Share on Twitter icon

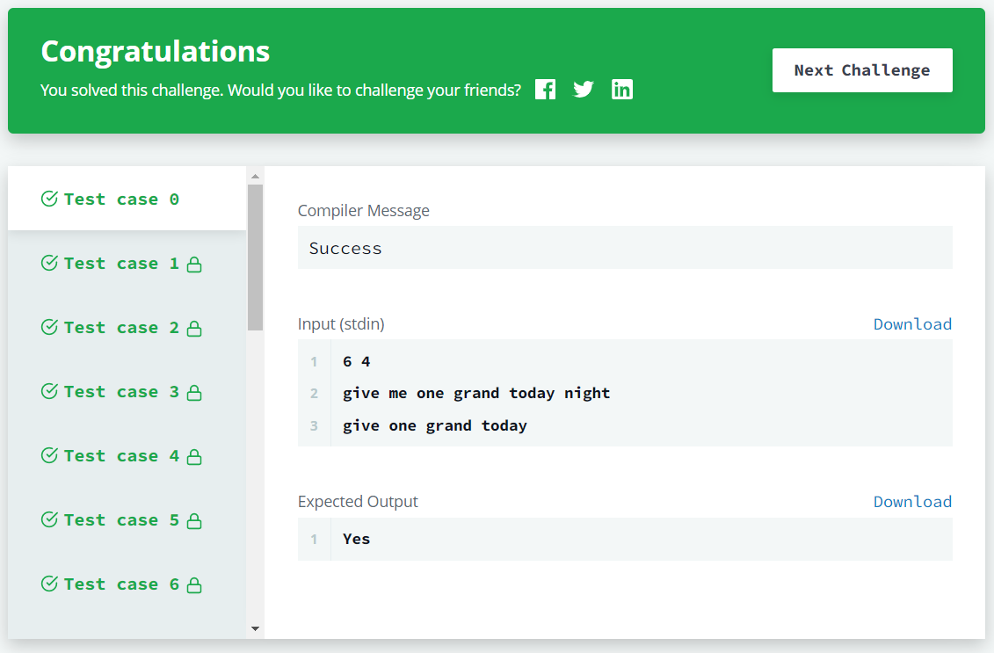(584, 90)
